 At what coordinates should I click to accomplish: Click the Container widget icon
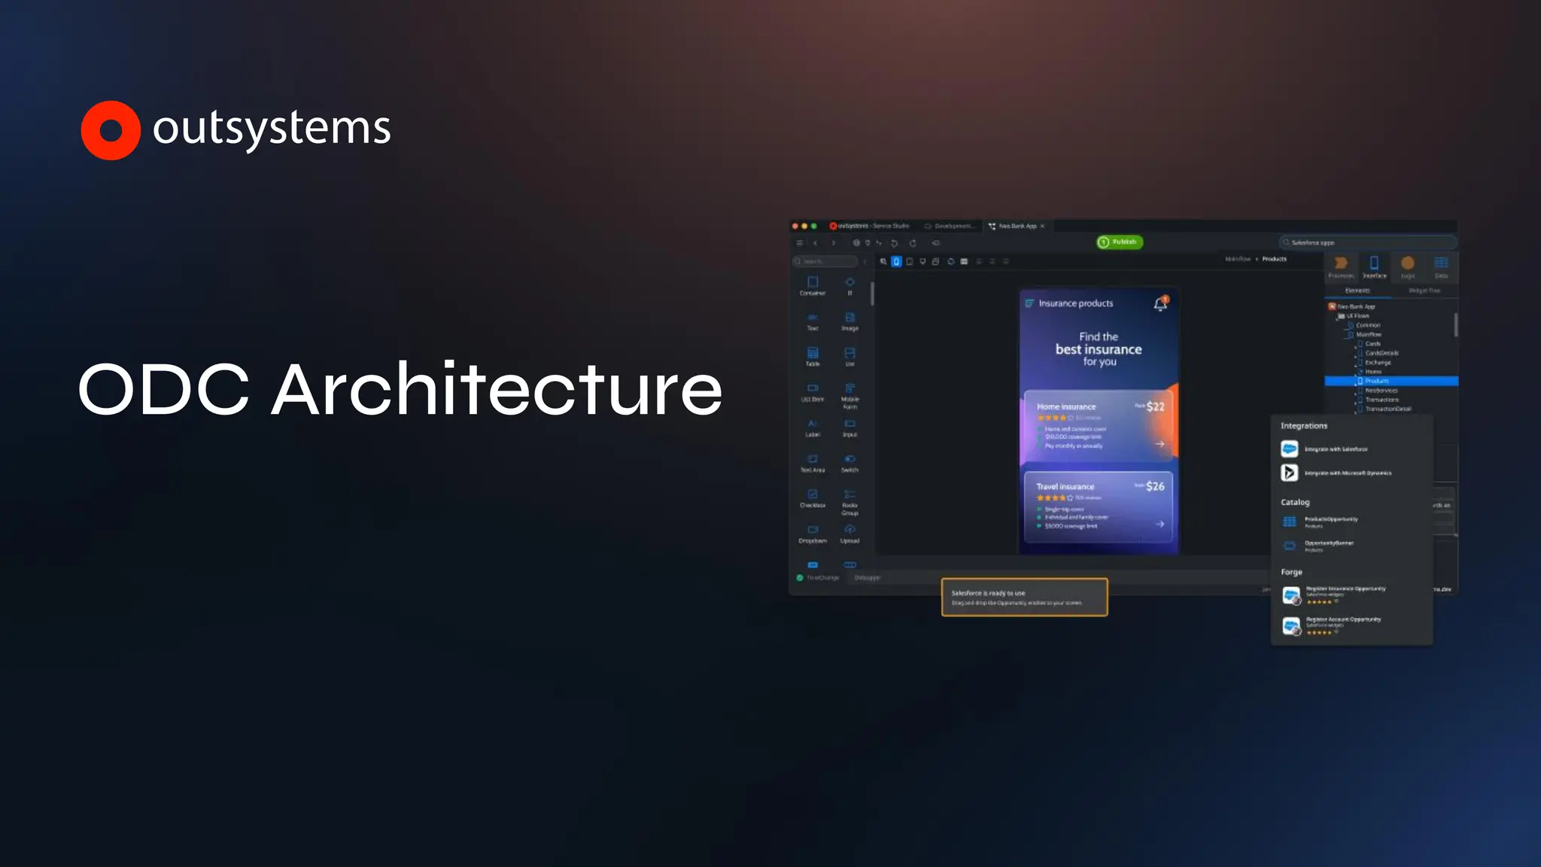click(x=812, y=283)
